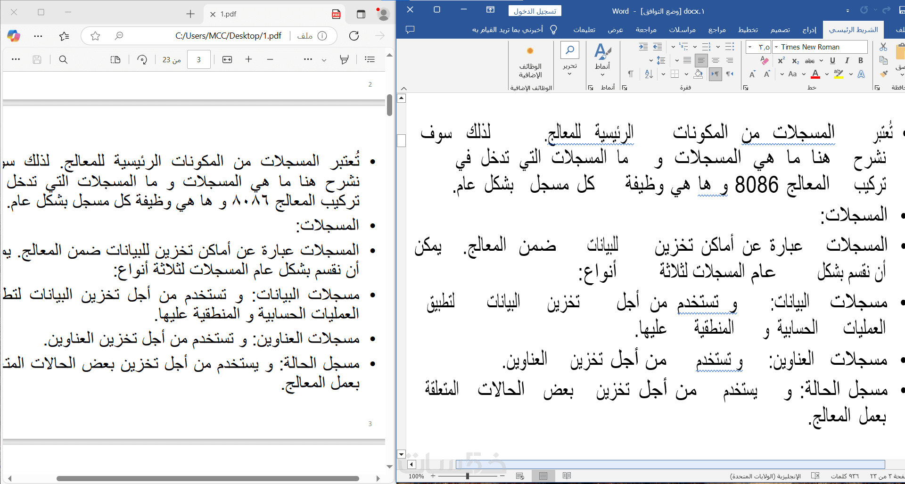Open Favorites list in Edge toolbar
The image size is (905, 484).
[64, 36]
